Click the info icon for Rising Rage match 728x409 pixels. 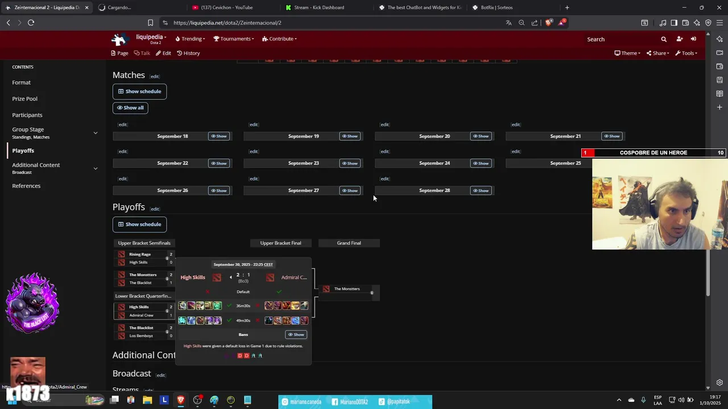click(x=167, y=258)
